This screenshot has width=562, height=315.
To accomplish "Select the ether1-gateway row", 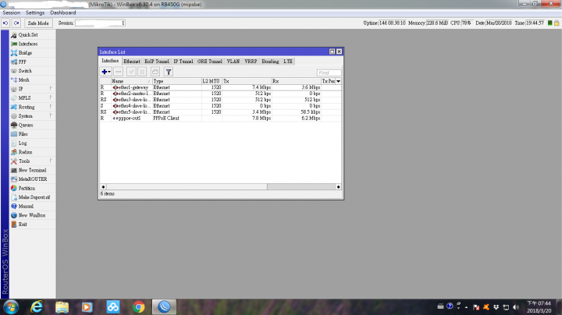I will 220,87.
